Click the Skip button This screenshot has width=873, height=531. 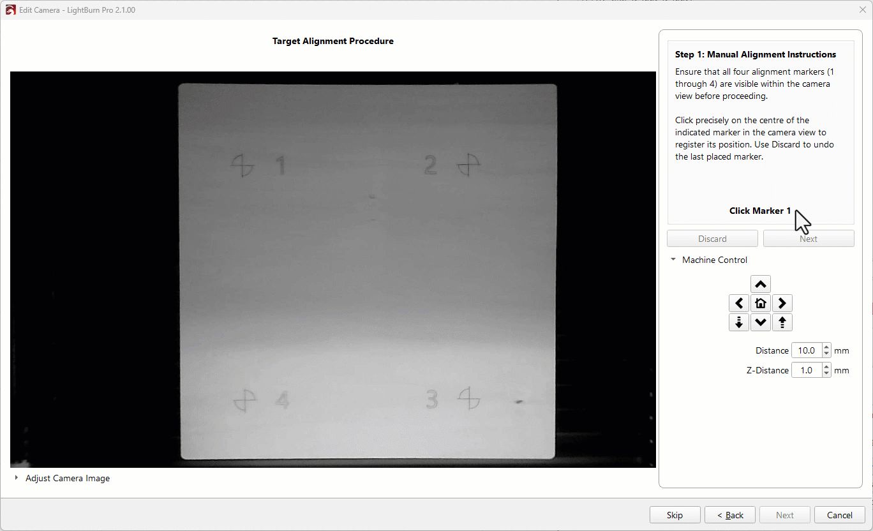point(675,515)
